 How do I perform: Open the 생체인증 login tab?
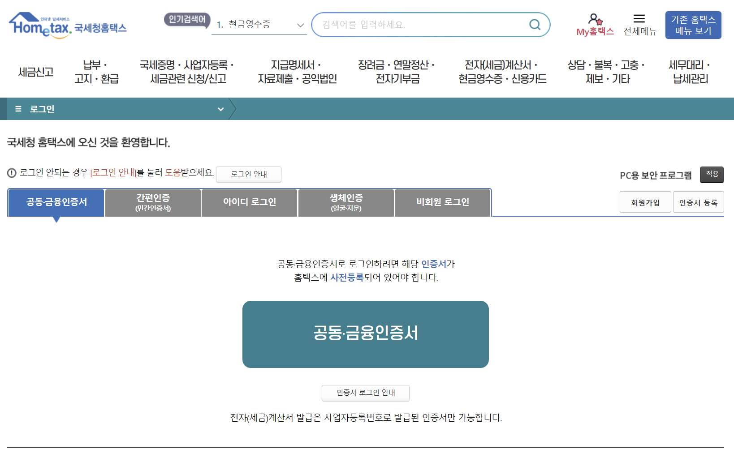tap(345, 202)
